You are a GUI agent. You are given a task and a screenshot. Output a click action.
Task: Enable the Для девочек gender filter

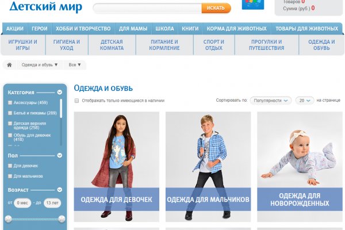tap(10, 166)
